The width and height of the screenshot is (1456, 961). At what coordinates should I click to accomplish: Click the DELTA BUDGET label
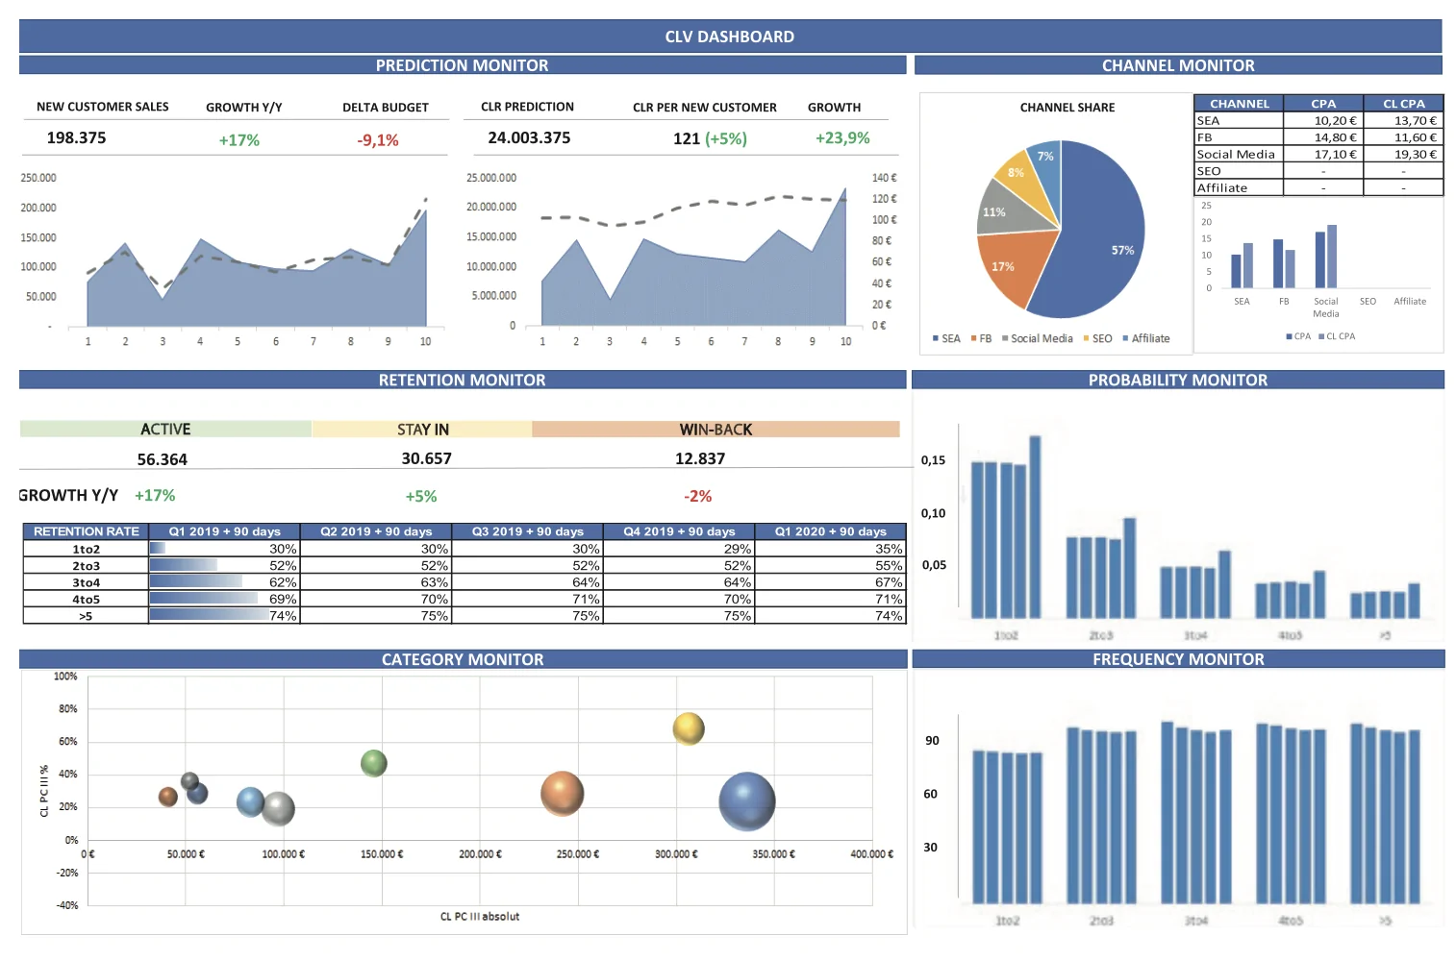pyautogui.click(x=386, y=108)
